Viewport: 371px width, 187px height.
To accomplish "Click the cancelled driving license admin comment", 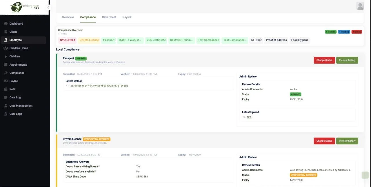I will (x=320, y=170).
